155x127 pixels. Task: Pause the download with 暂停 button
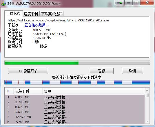[x=102, y=71]
